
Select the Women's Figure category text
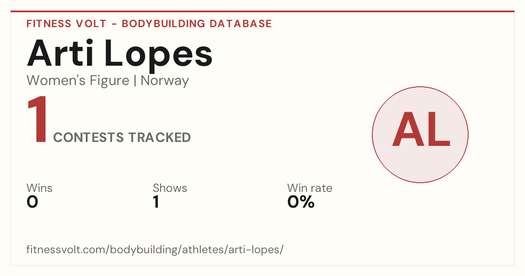coord(78,81)
